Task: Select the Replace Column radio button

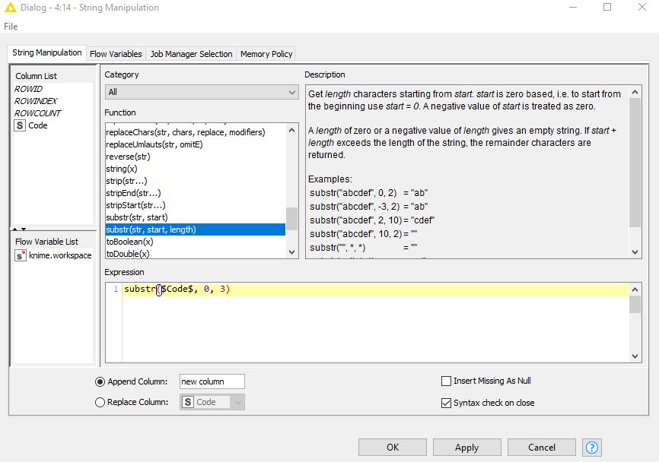Action: [x=100, y=403]
